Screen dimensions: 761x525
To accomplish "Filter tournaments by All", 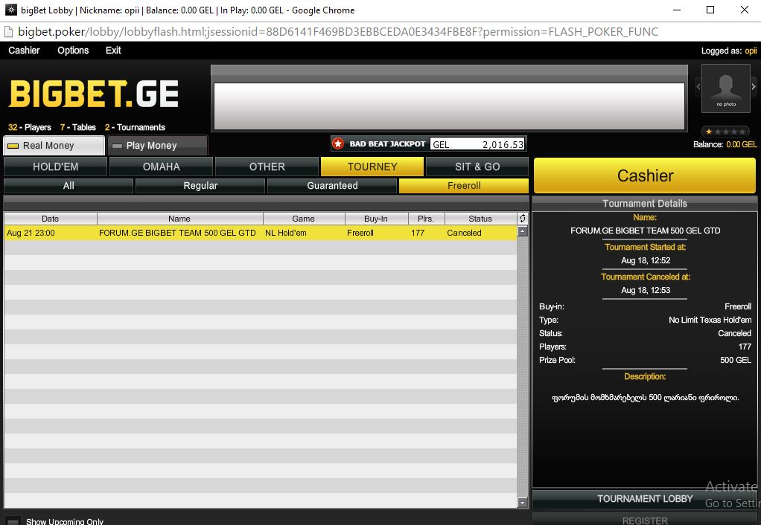I will (69, 186).
